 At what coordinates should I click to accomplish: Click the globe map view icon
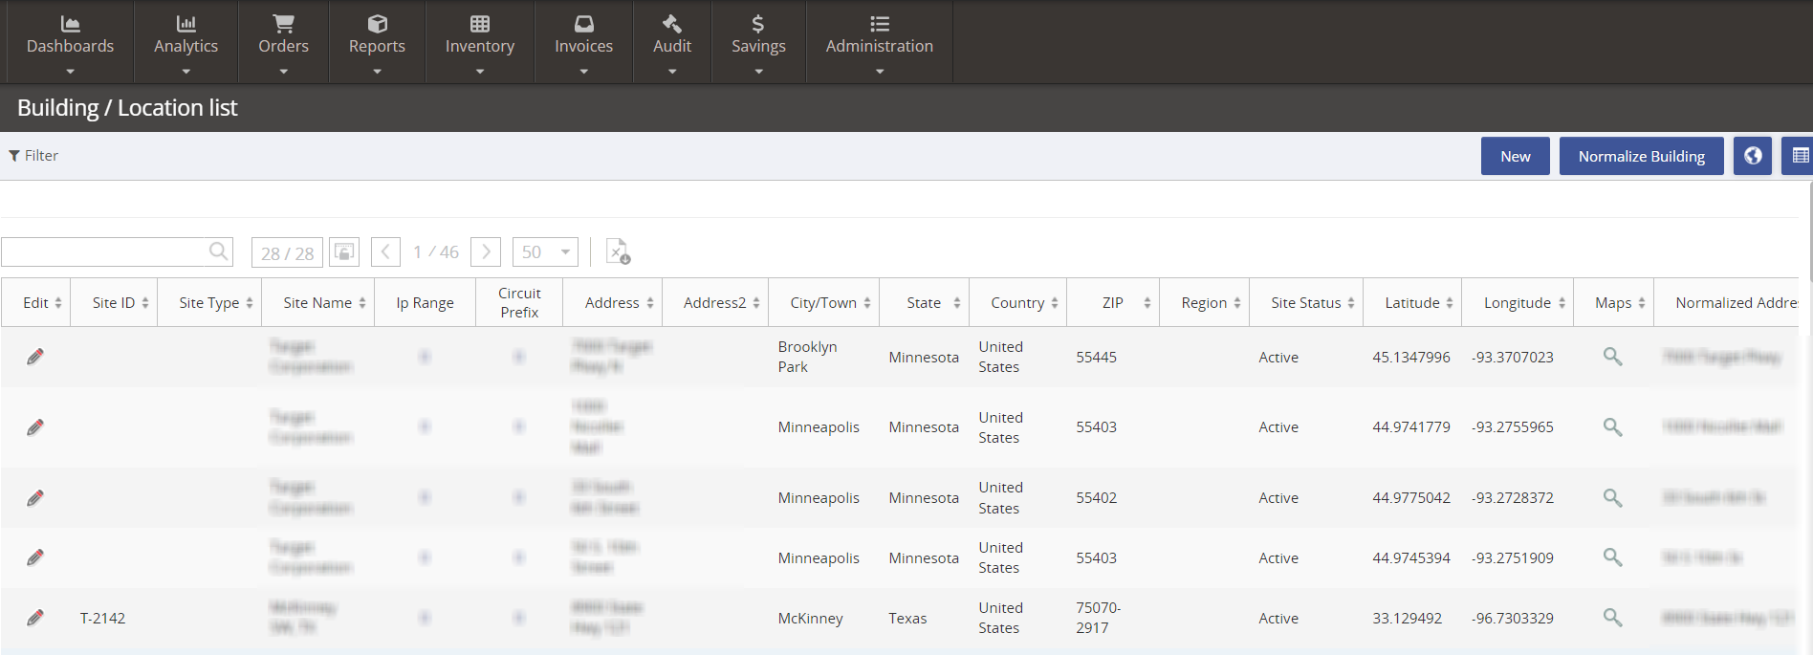click(1752, 156)
